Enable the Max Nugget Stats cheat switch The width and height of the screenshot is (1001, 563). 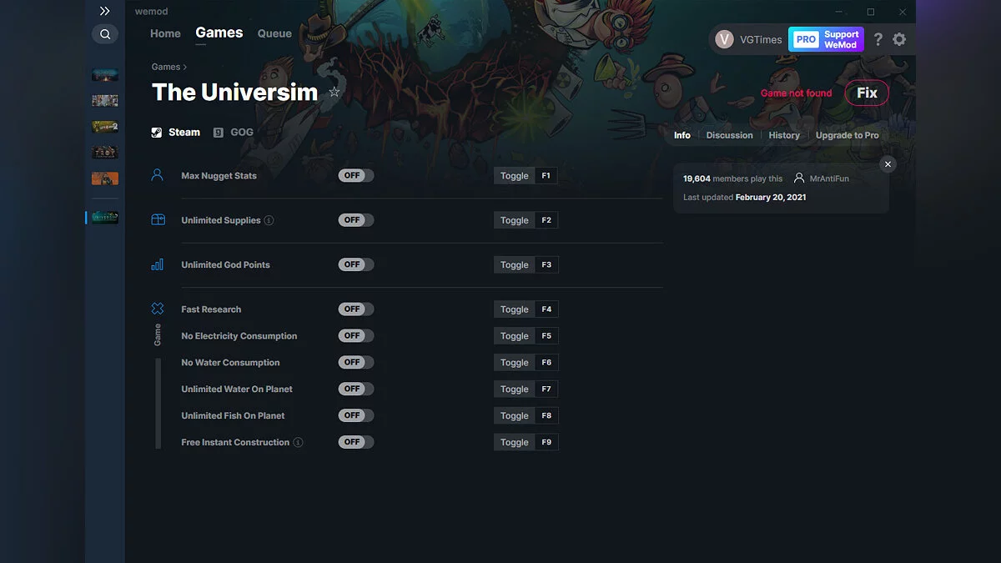pos(355,175)
